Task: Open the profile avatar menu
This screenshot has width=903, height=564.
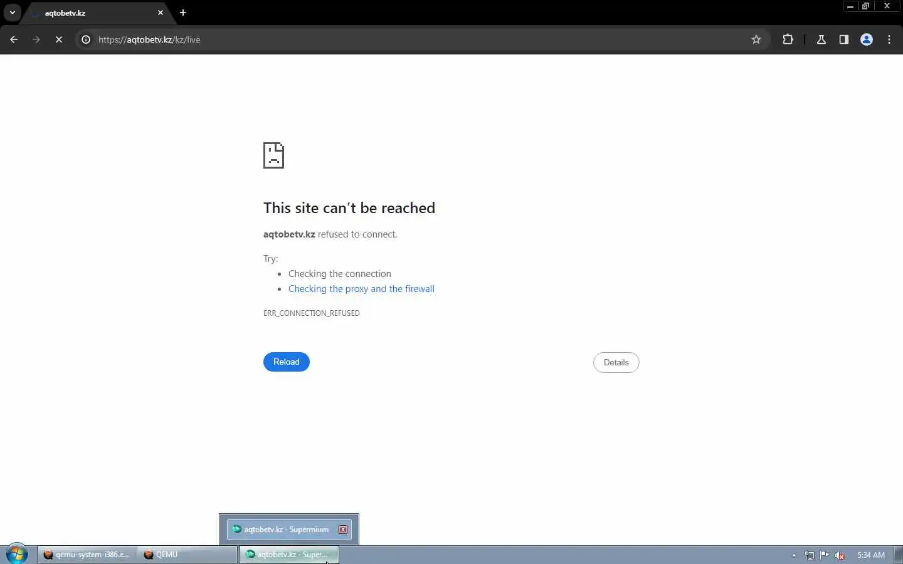Action: pos(867,39)
